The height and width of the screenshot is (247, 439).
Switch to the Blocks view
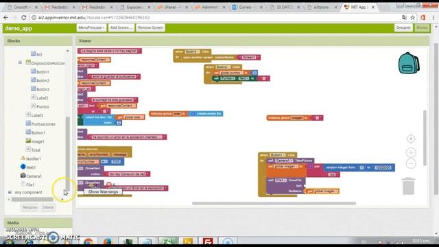pos(422,27)
